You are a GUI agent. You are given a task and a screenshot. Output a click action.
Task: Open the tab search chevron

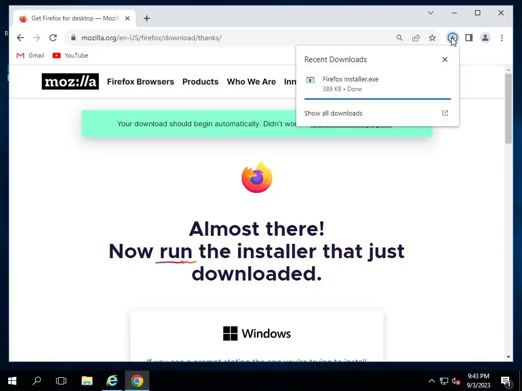coord(431,13)
